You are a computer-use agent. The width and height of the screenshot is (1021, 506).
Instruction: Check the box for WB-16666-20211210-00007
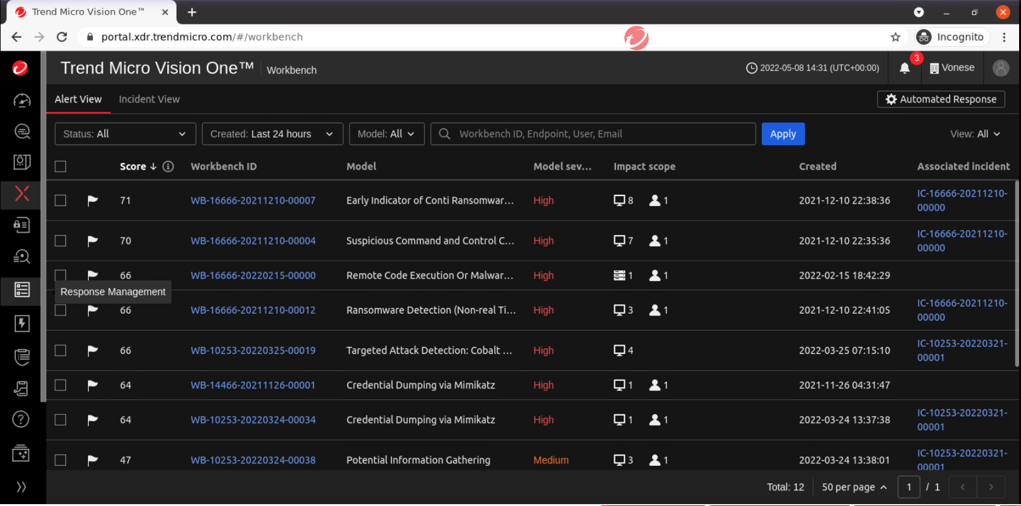click(x=60, y=201)
